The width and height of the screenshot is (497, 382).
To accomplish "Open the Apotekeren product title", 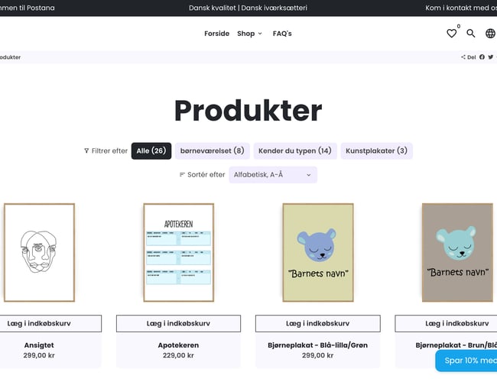I will coord(178,345).
